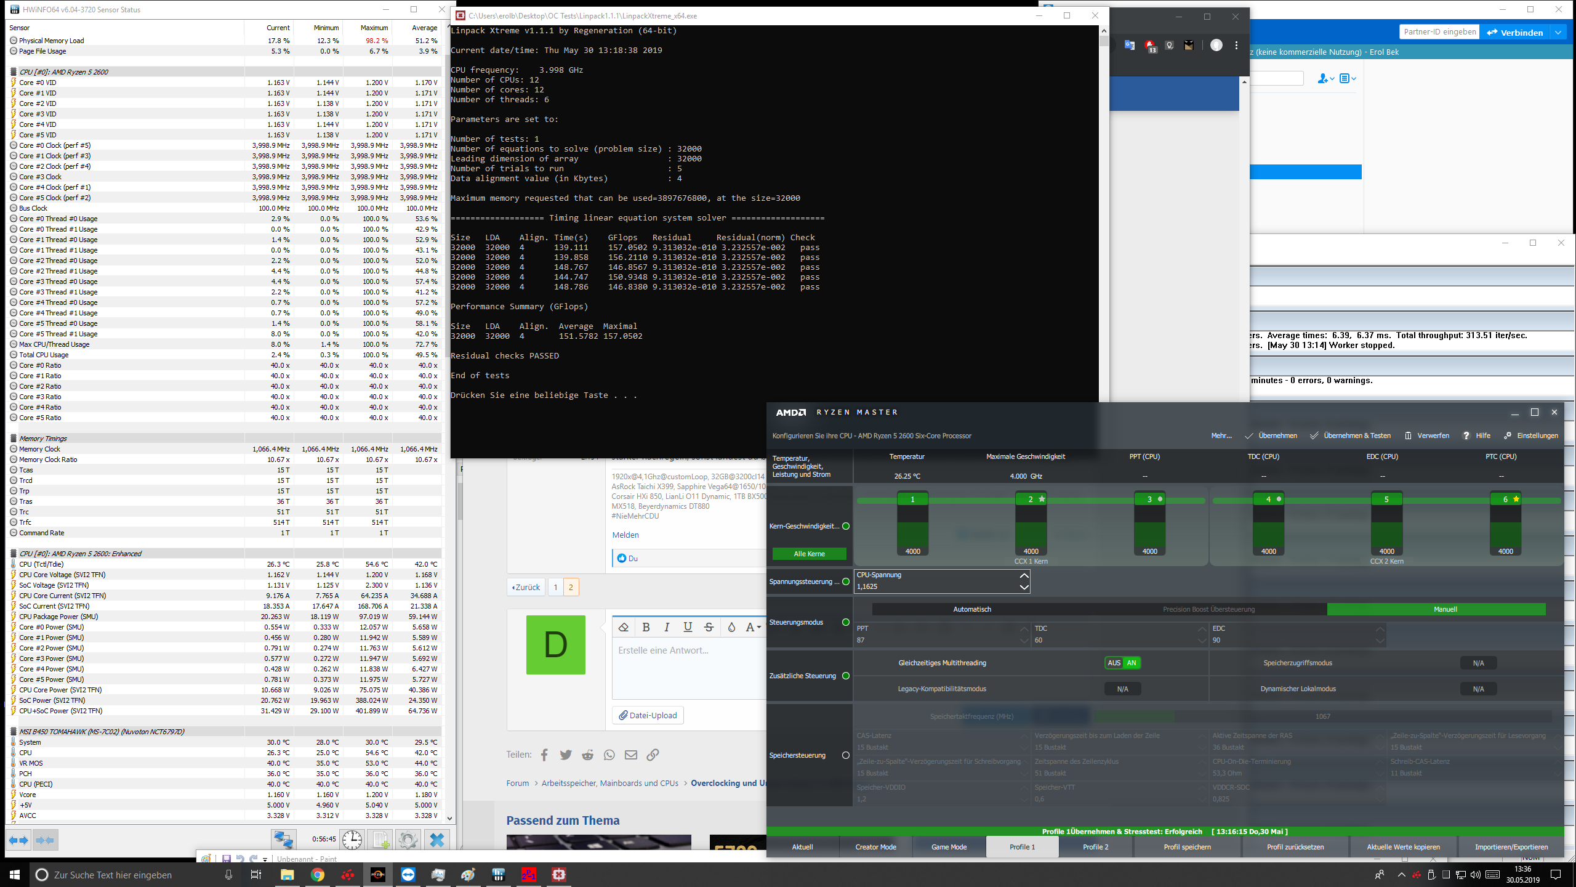
Task: Toggle italic in forum reply editor
Action: (667, 627)
